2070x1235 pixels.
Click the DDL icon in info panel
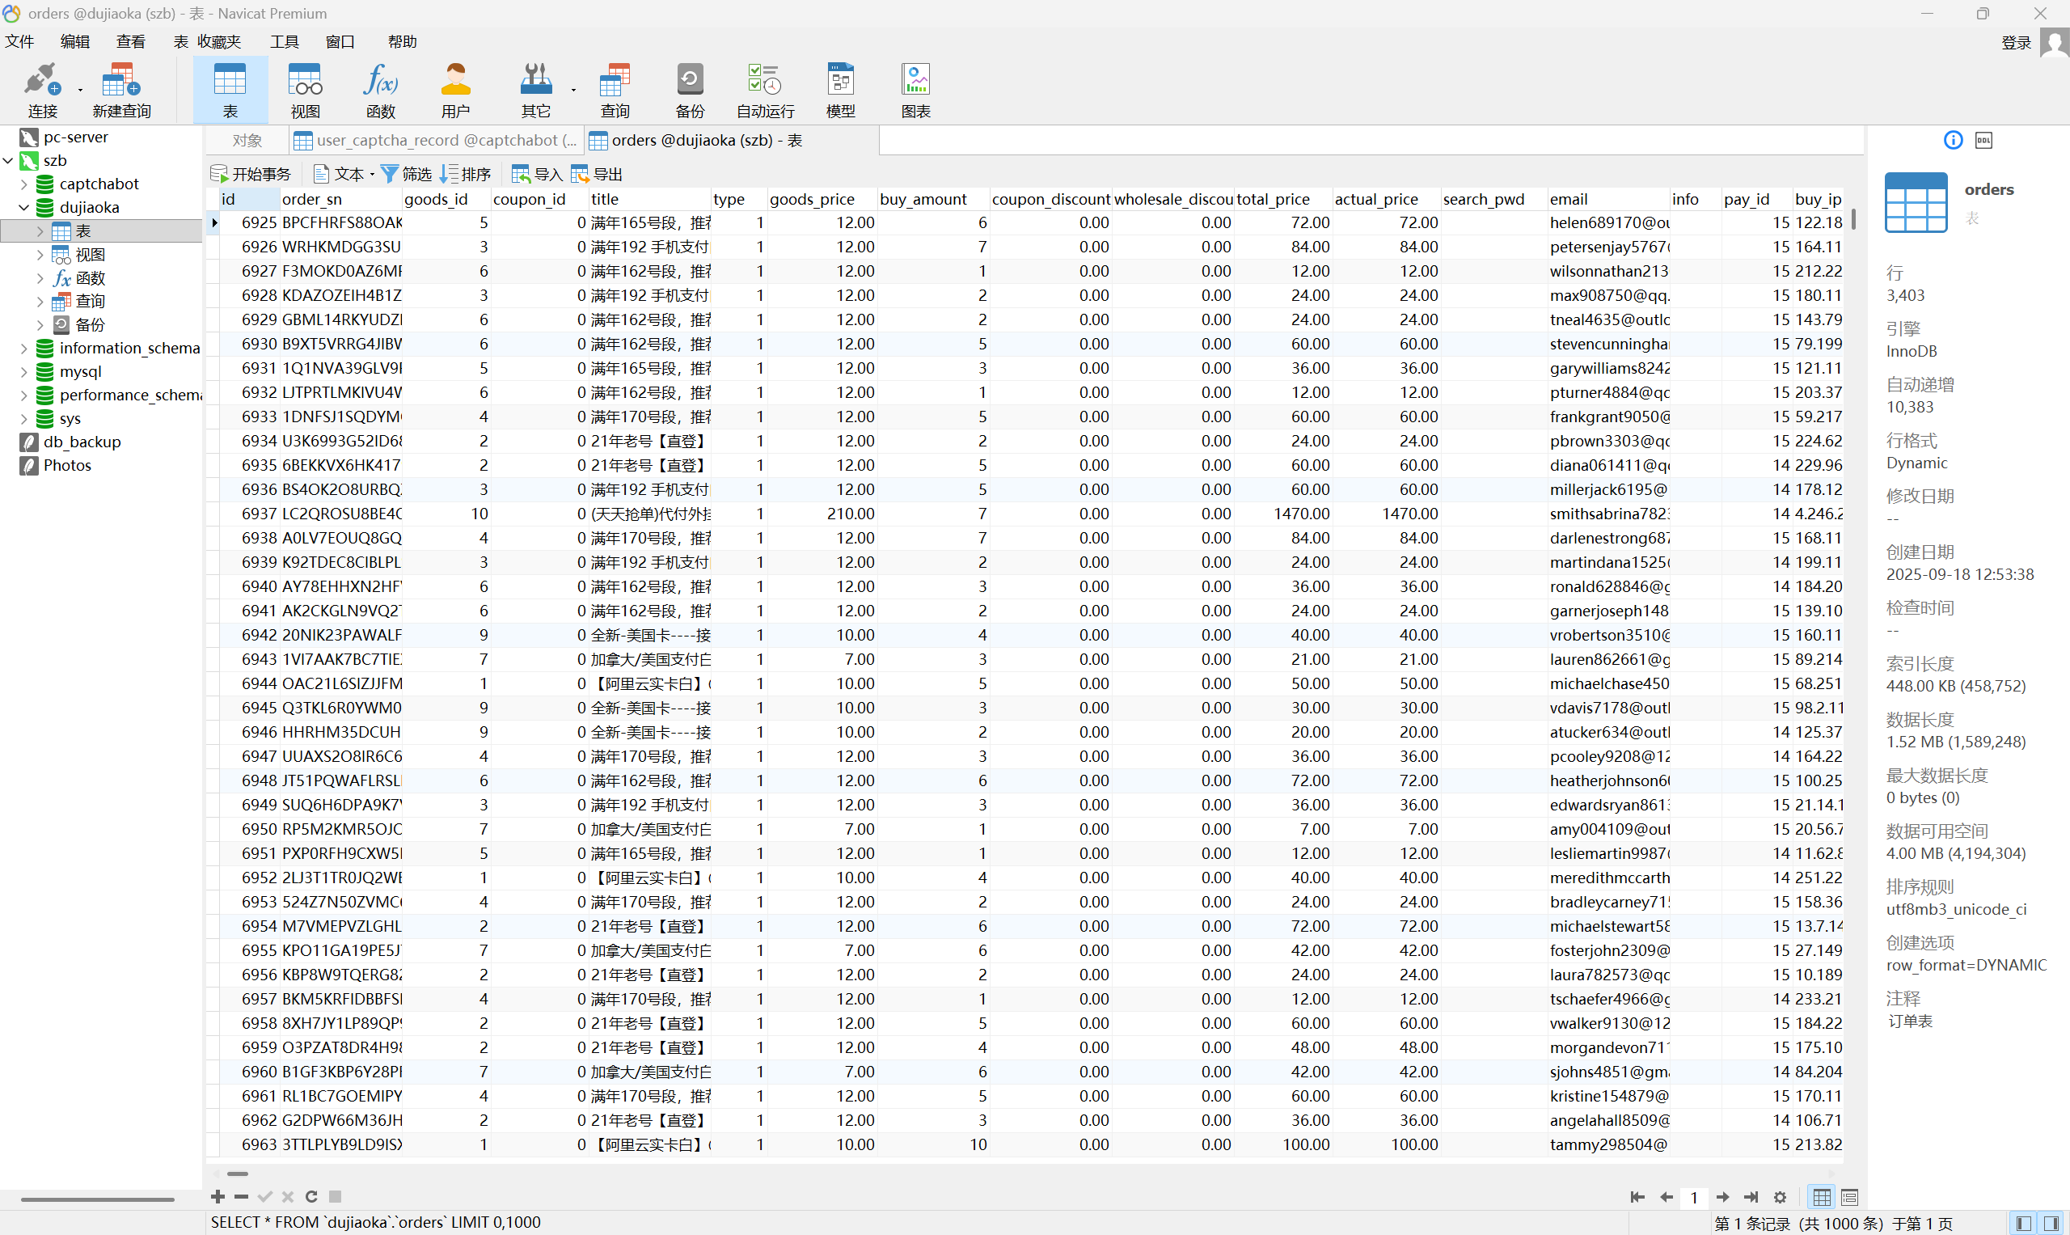click(1983, 141)
